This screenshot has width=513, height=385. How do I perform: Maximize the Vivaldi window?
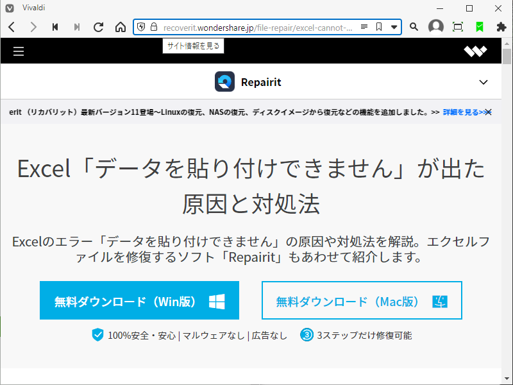coord(469,8)
